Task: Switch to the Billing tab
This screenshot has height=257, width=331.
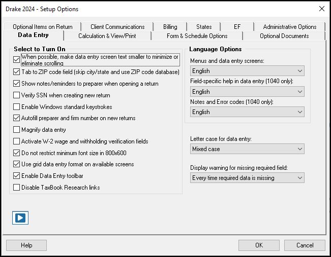Action: tap(170, 27)
